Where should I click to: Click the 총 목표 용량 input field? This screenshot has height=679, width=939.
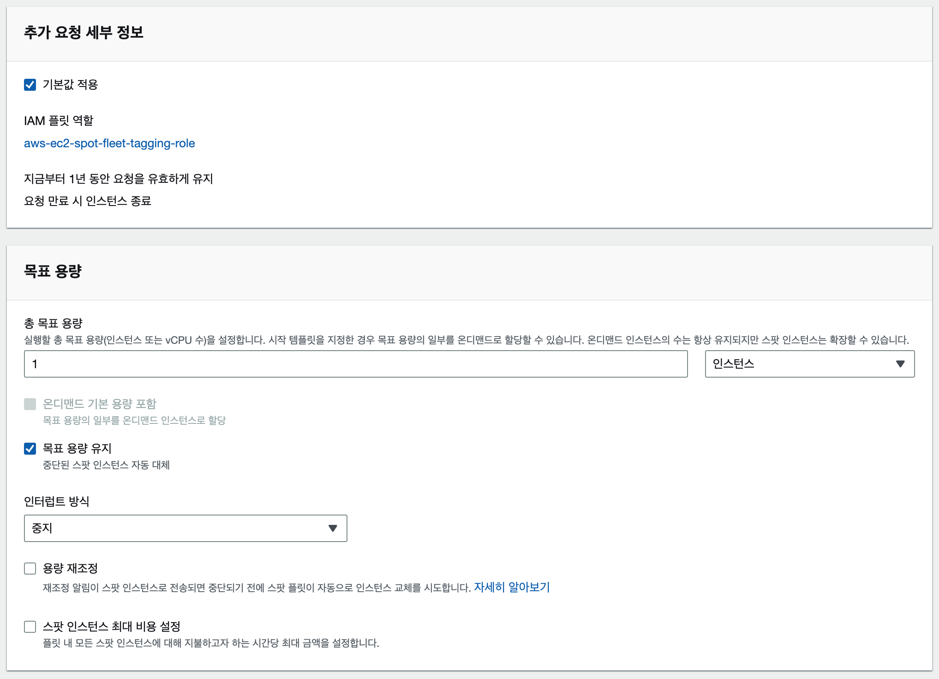pyautogui.click(x=356, y=364)
